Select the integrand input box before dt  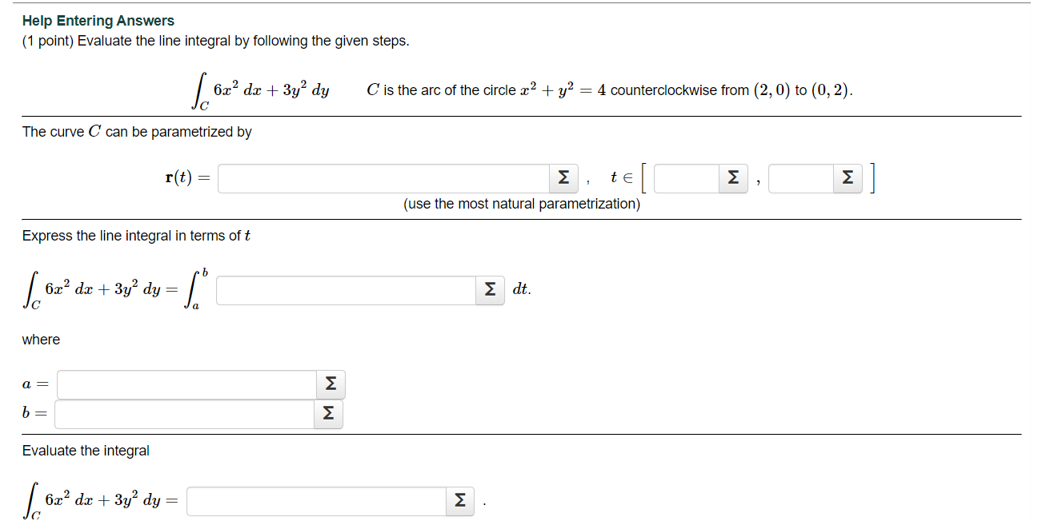(344, 290)
